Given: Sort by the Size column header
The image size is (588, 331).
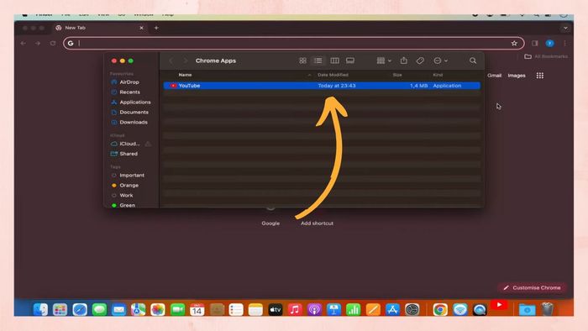Looking at the screenshot, I should tap(397, 75).
